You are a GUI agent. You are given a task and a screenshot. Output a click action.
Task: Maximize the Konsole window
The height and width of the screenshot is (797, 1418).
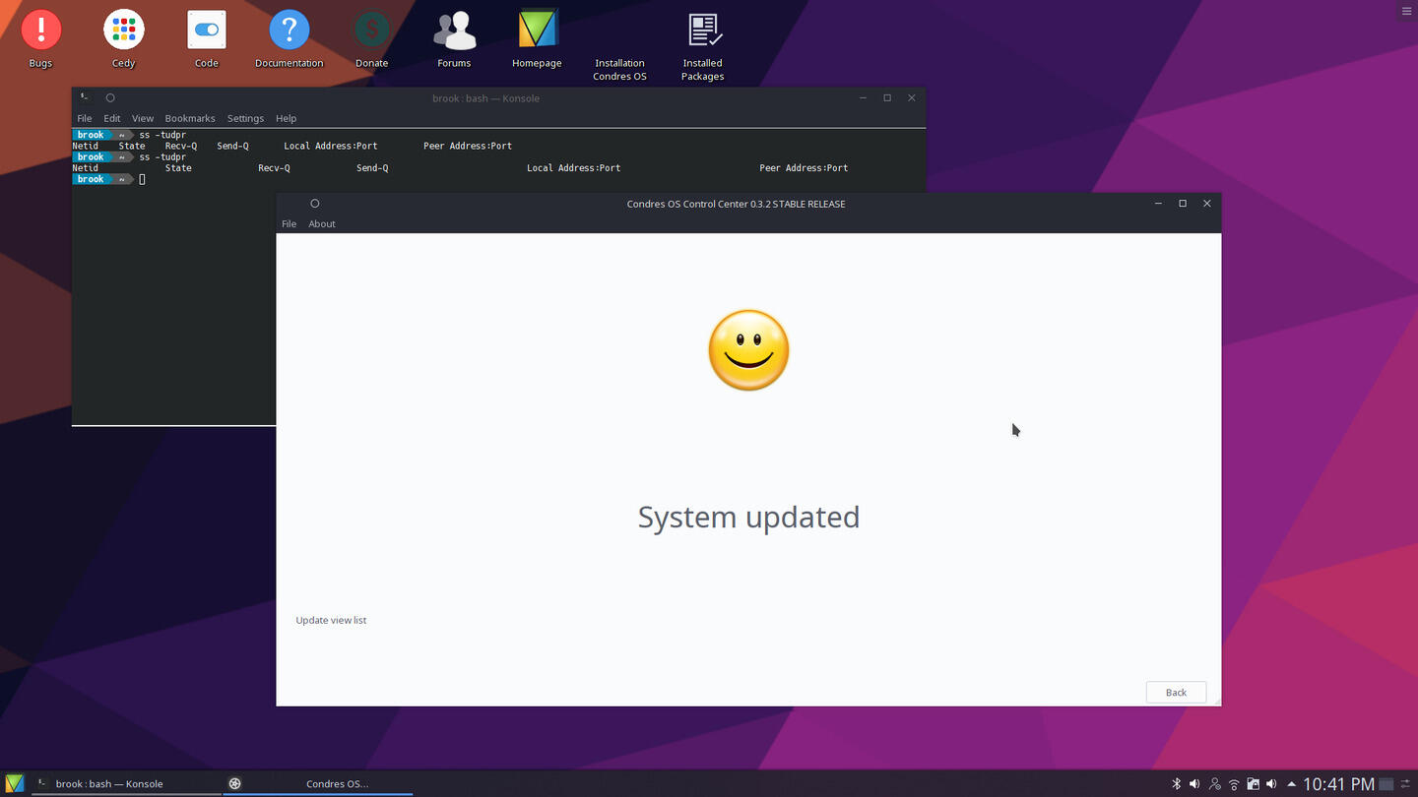pos(887,97)
